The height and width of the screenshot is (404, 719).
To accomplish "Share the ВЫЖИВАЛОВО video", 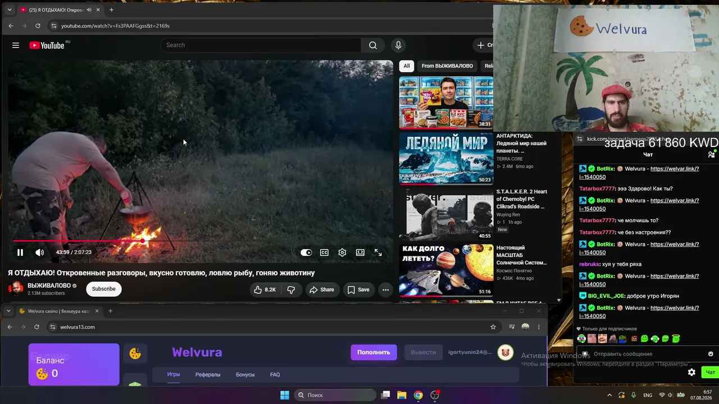I will 322,290.
